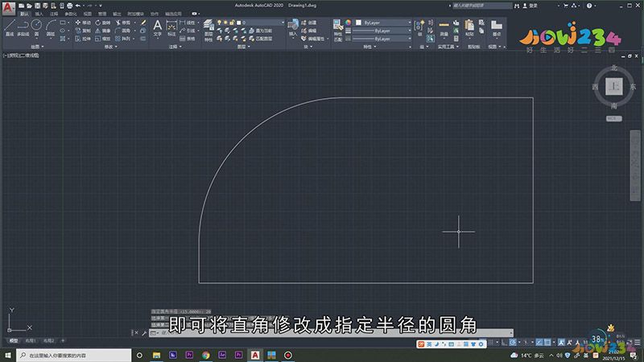This screenshot has width=644, height=362.
Task: Toggle layer lock icon in layer dropdown
Action: pos(232,23)
